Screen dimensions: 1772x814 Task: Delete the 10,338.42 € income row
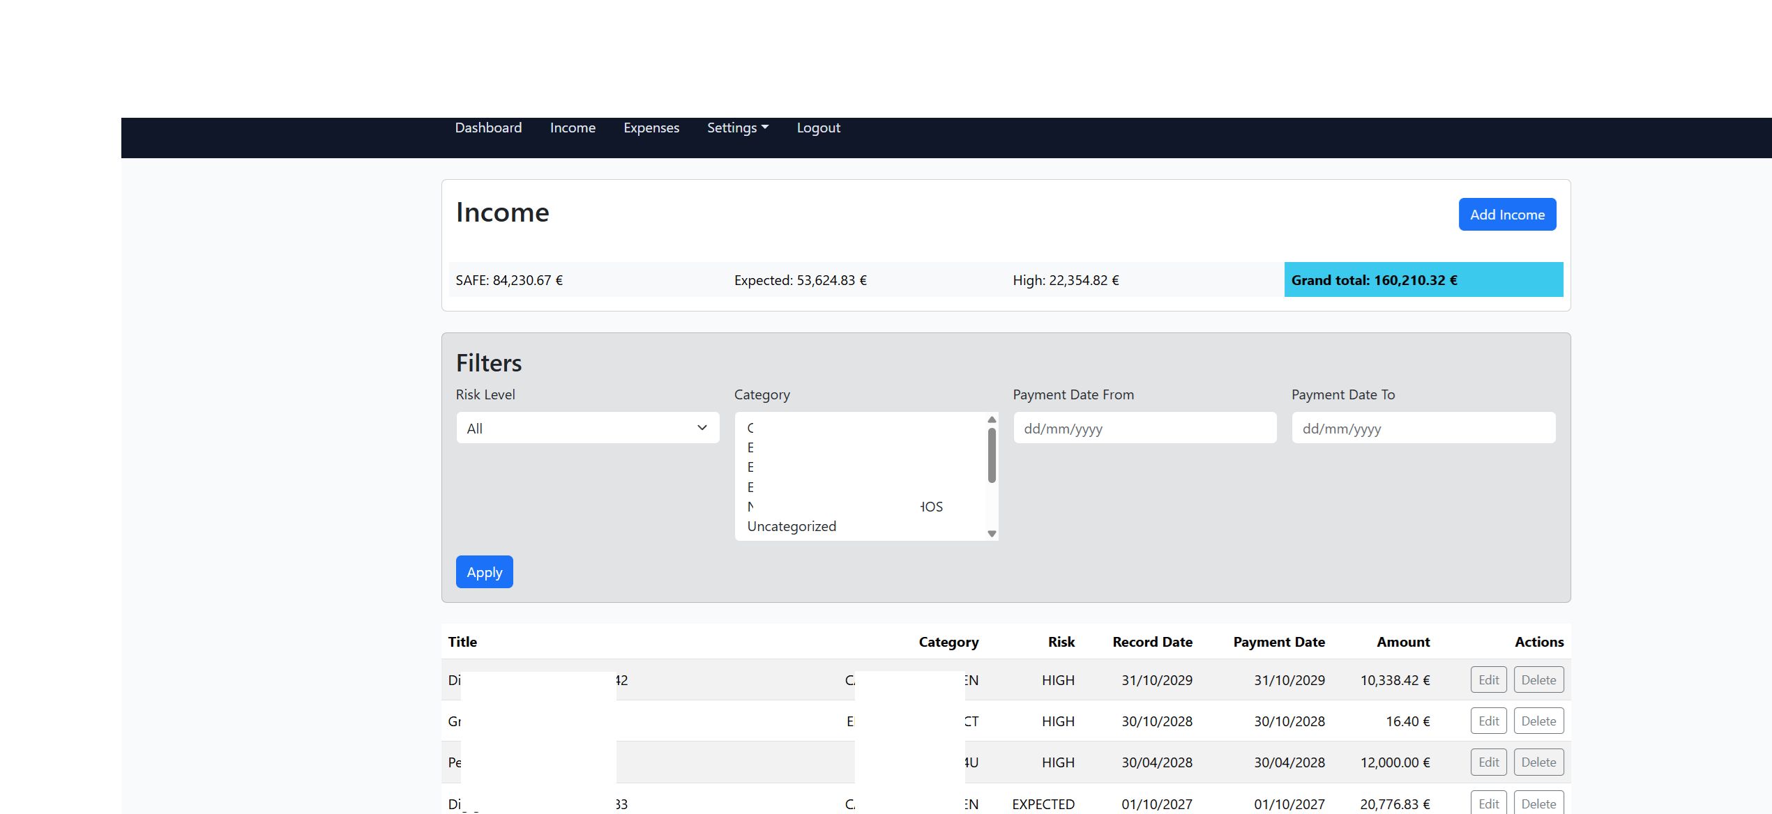1538,679
